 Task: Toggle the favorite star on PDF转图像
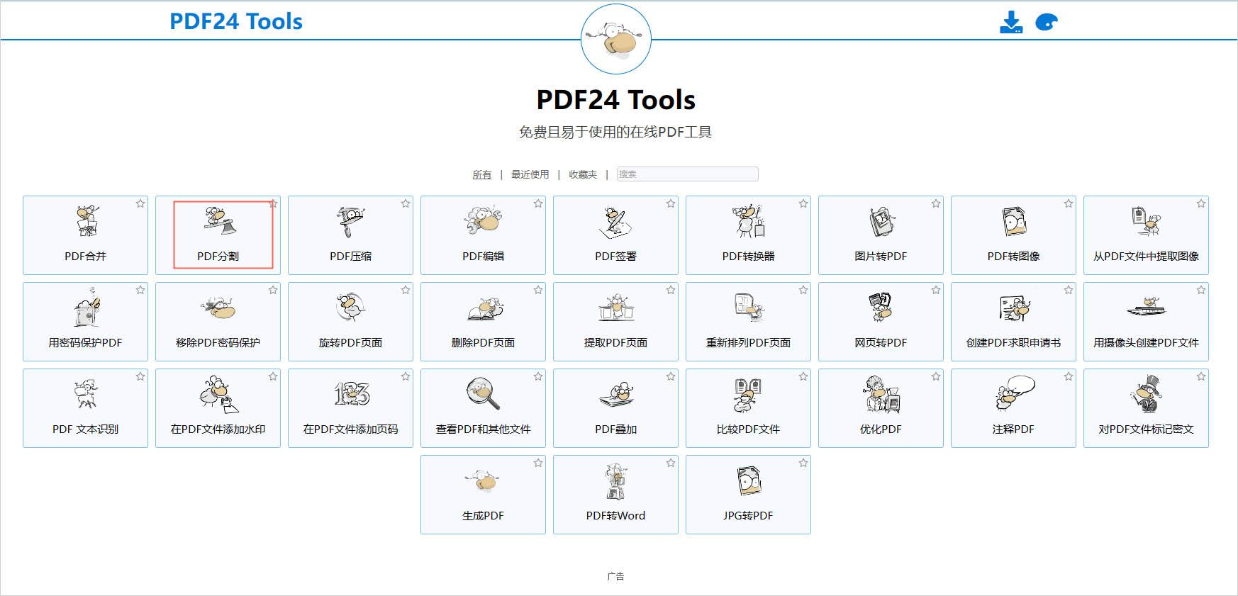pos(1069,203)
